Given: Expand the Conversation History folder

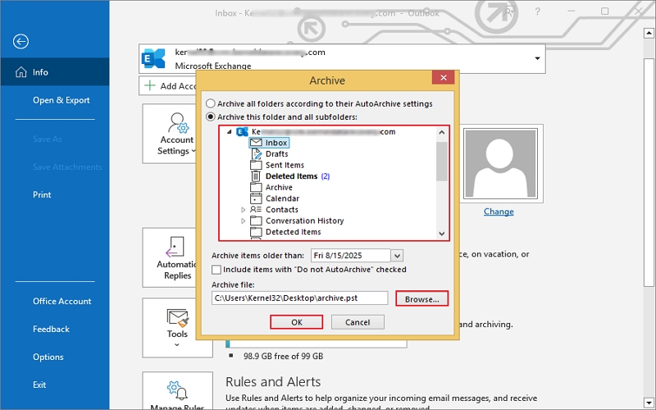Looking at the screenshot, I should pyautogui.click(x=244, y=221).
